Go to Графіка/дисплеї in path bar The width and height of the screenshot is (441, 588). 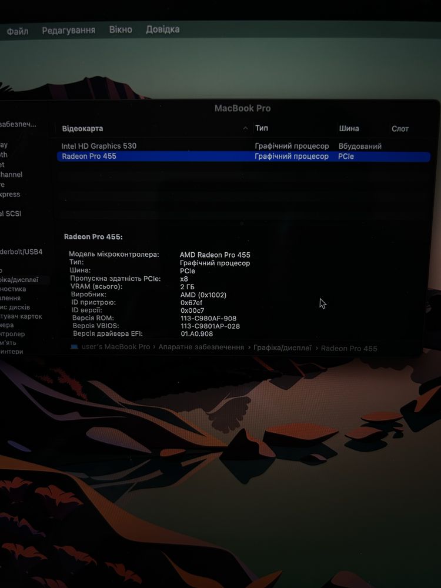tap(282, 348)
